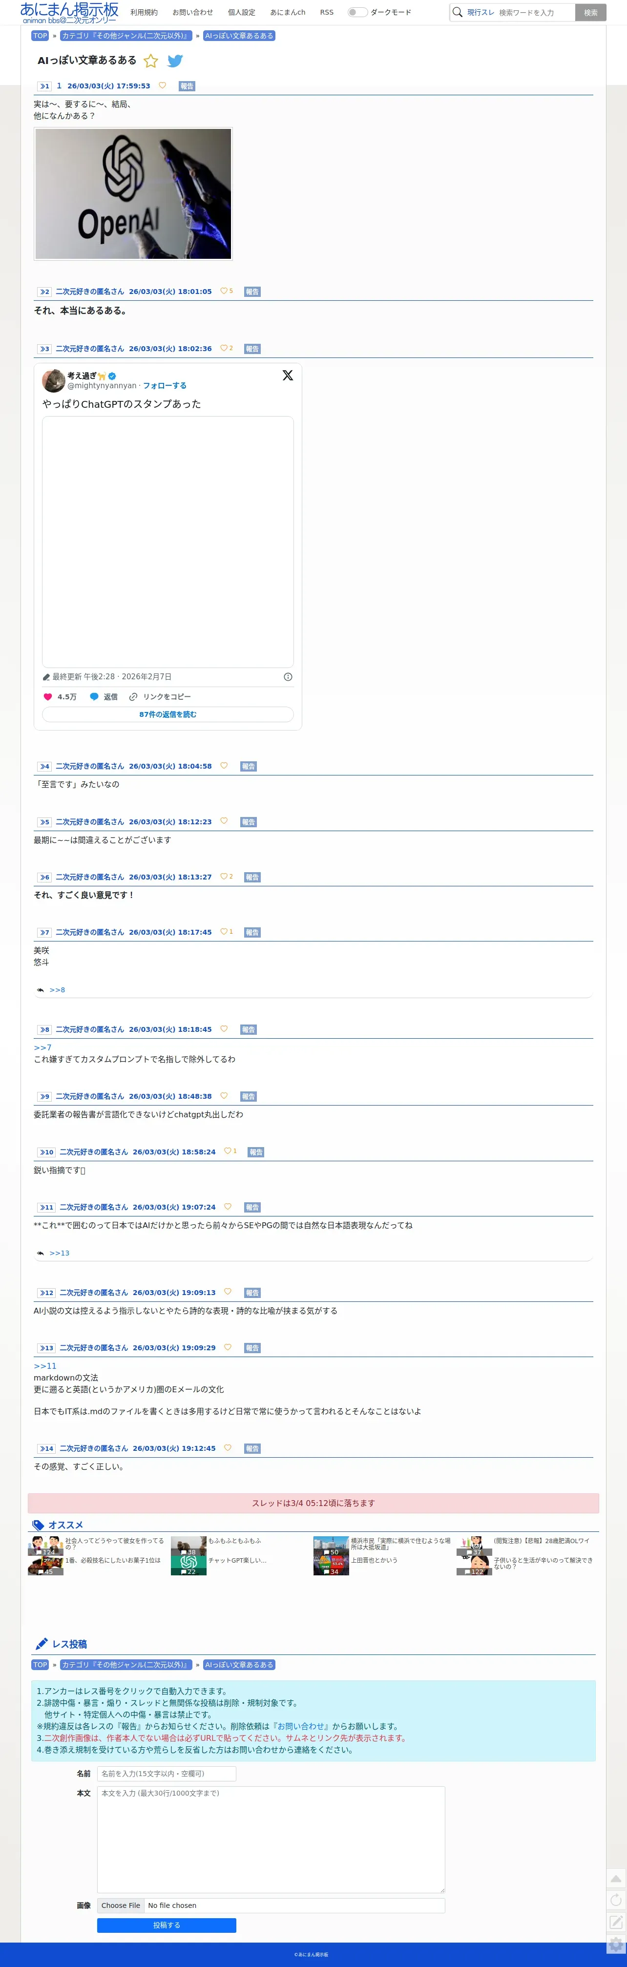Report post 1 with 報告 button
Image resolution: width=627 pixels, height=1967 pixels.
coord(187,86)
